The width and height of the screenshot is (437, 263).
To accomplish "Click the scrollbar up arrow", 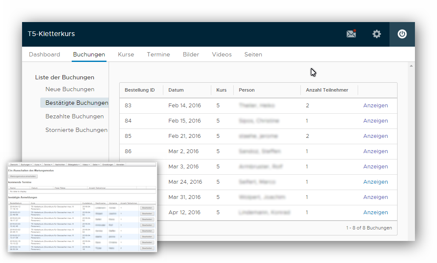I will pos(411,66).
